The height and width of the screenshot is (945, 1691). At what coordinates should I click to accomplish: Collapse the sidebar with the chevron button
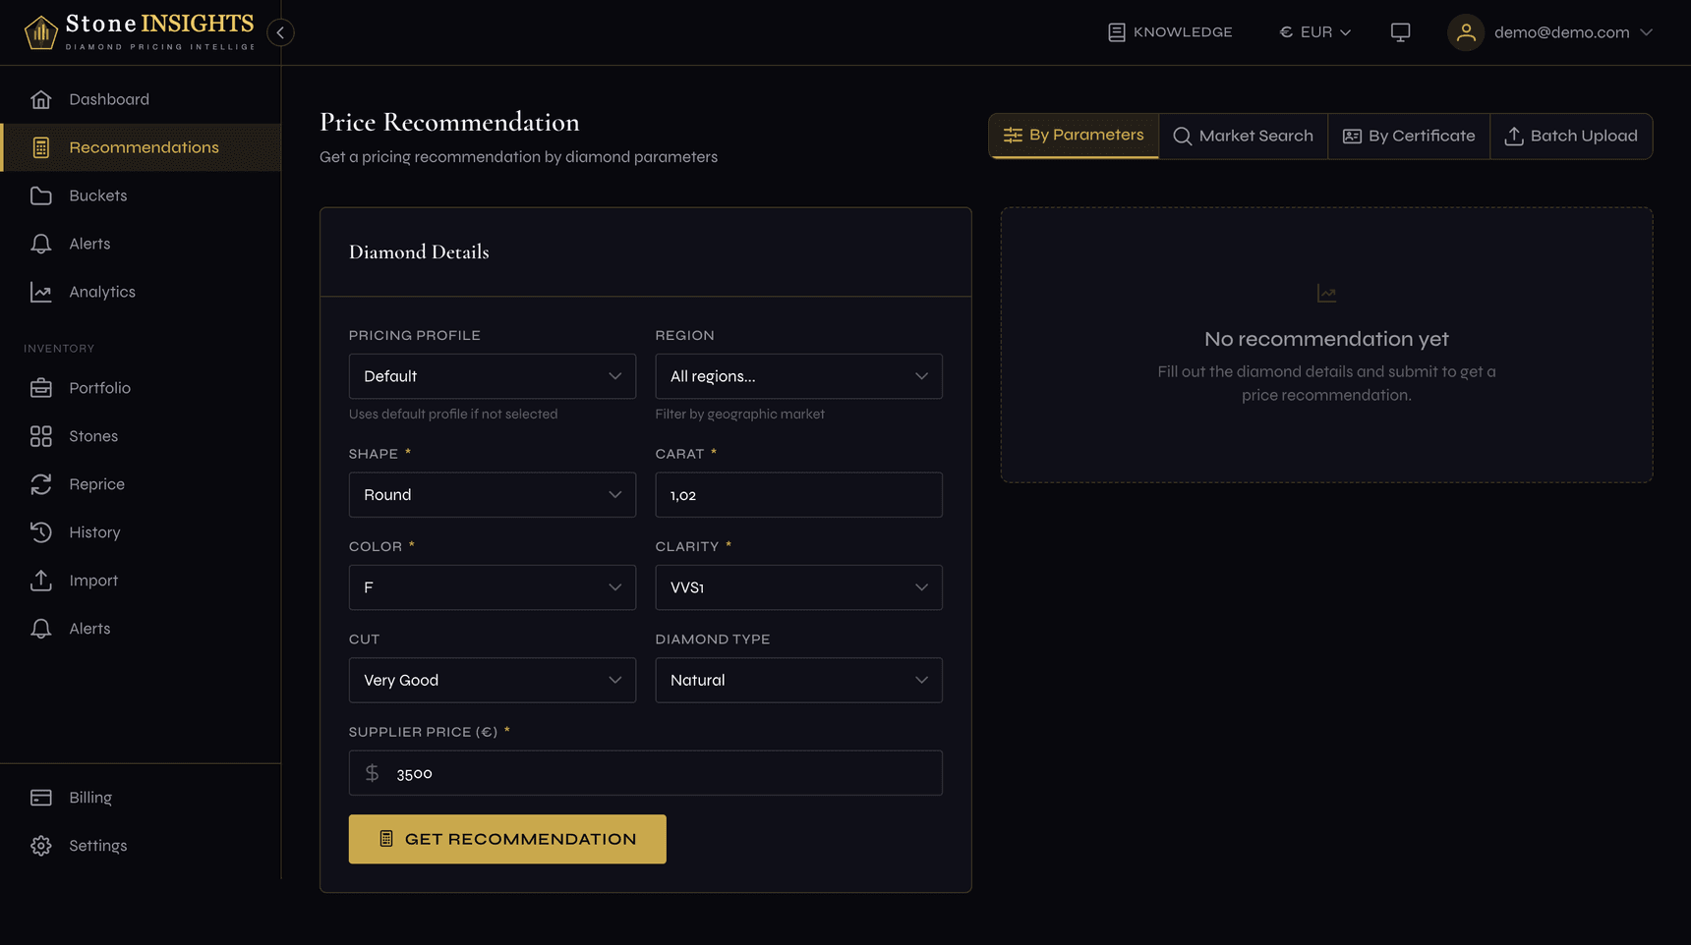[280, 32]
